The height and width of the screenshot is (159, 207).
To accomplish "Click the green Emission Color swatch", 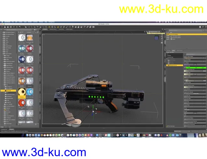I will click(x=196, y=68).
